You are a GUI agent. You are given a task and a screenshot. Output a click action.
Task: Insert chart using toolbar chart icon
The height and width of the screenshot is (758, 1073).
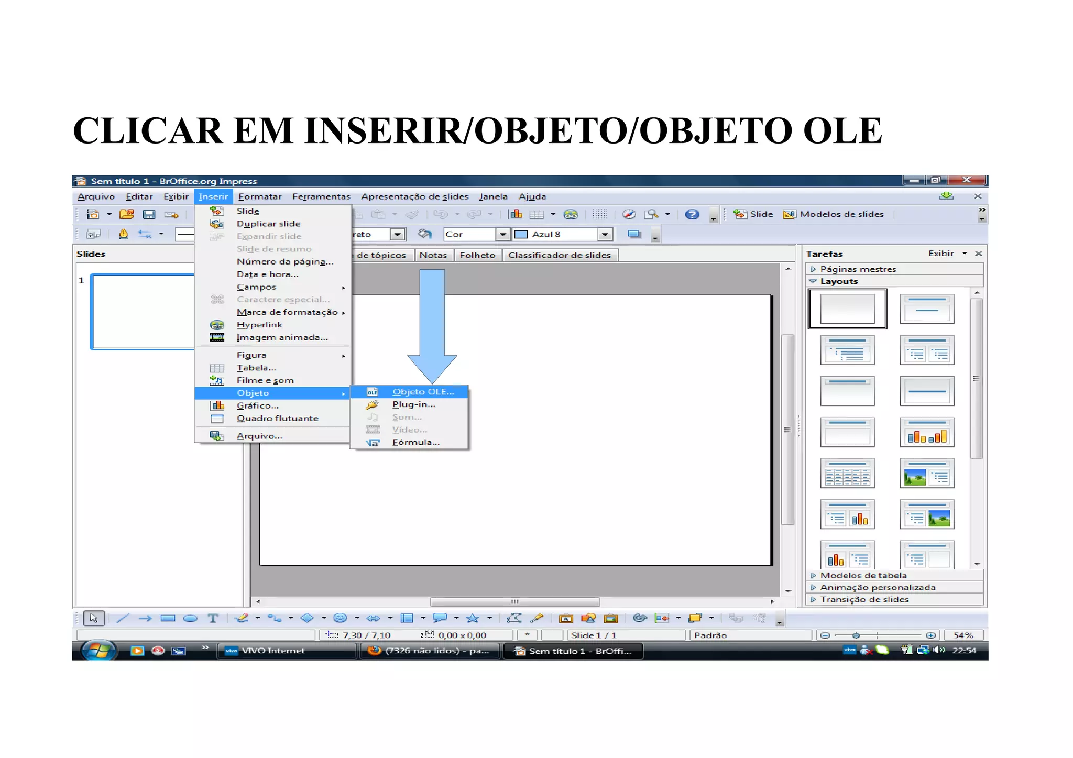pos(516,214)
